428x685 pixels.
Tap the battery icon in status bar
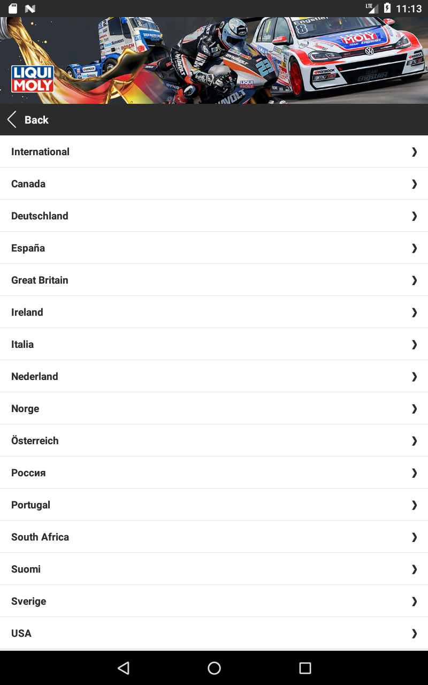pyautogui.click(x=387, y=9)
